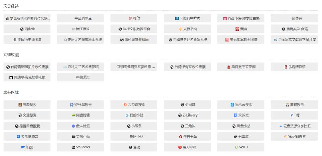Click the green 网盘搜索 icon
The height and width of the screenshot is (156, 322).
click(74, 115)
